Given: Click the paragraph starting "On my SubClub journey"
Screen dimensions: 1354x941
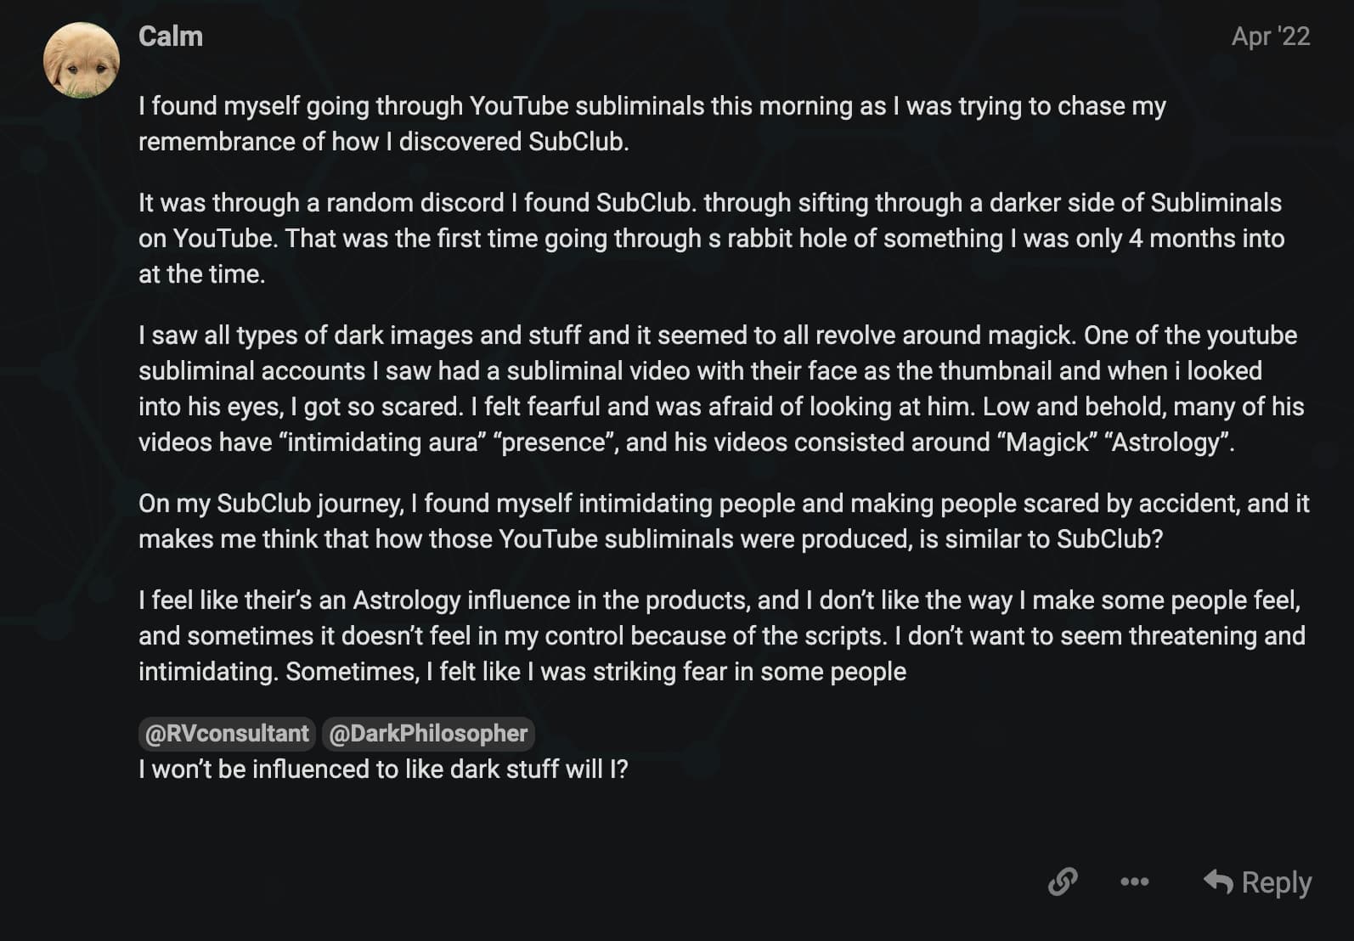Looking at the screenshot, I should coord(724,521).
